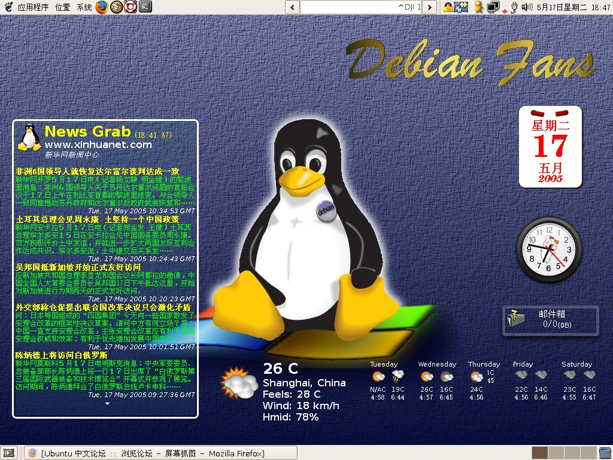
Task: Launch the Terminal from the top panel
Action: (145, 7)
